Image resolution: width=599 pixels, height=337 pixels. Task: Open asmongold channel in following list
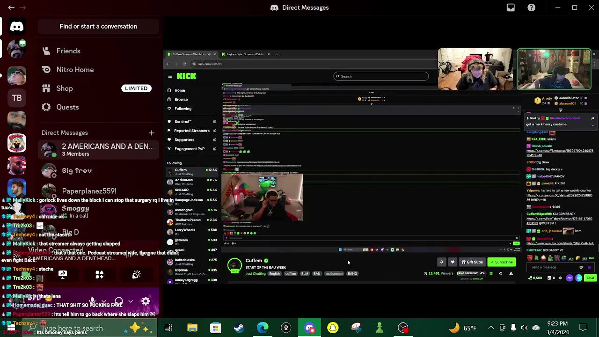pyautogui.click(x=192, y=212)
